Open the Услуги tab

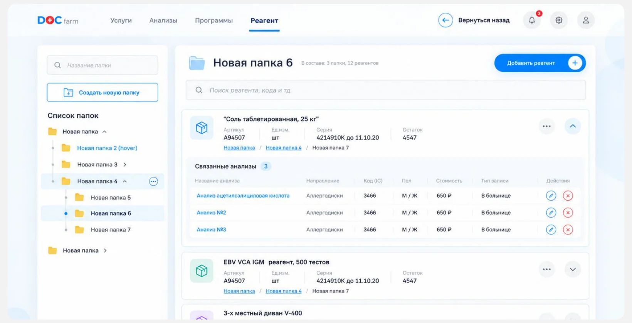pyautogui.click(x=121, y=20)
